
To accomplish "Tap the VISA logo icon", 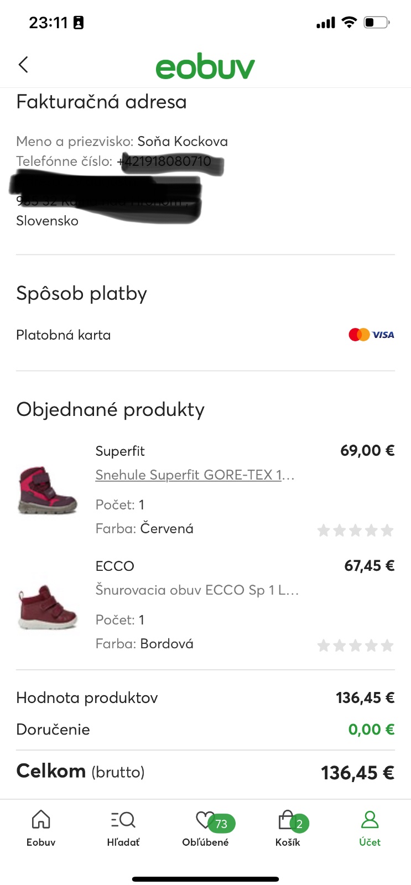I will point(383,335).
